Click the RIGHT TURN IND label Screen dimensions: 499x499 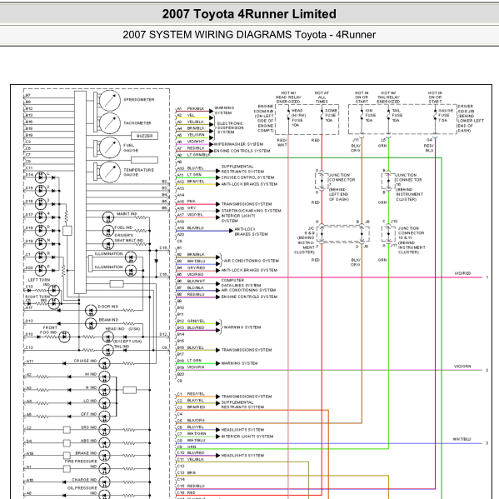[x=37, y=298]
